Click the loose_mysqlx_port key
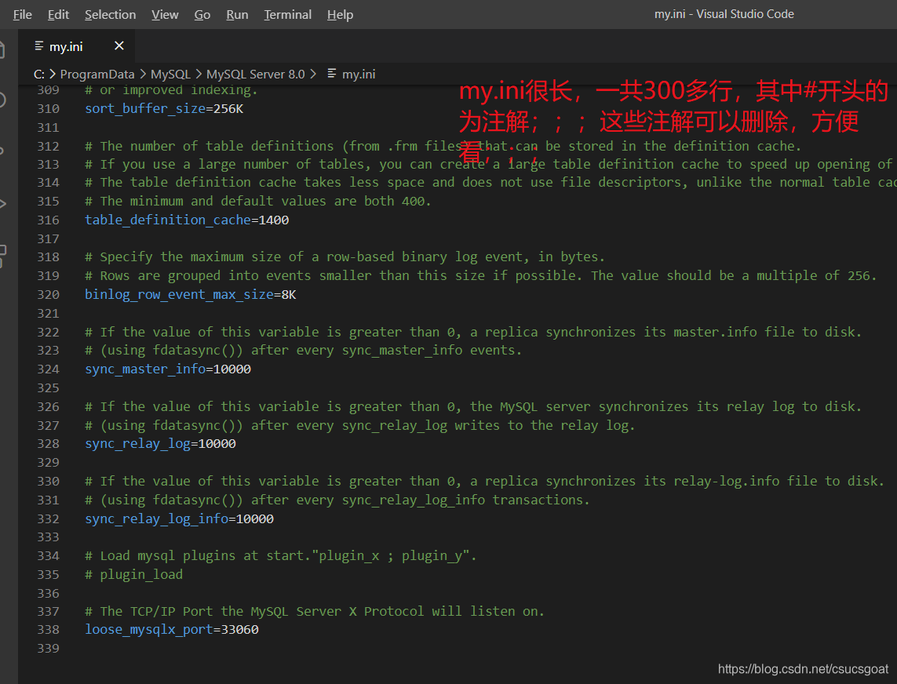 tap(149, 630)
